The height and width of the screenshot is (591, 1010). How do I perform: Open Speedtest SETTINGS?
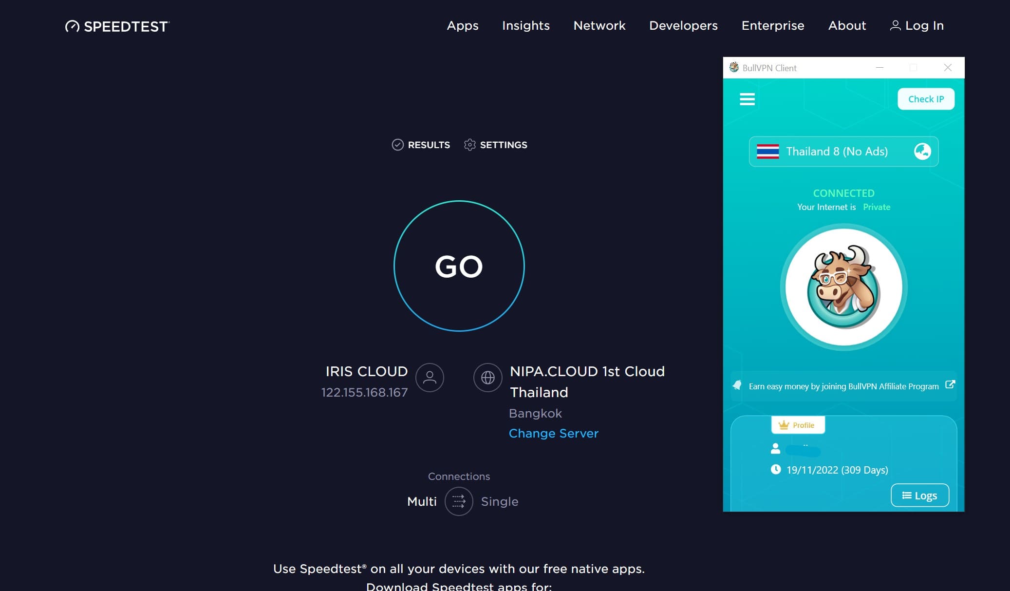495,145
